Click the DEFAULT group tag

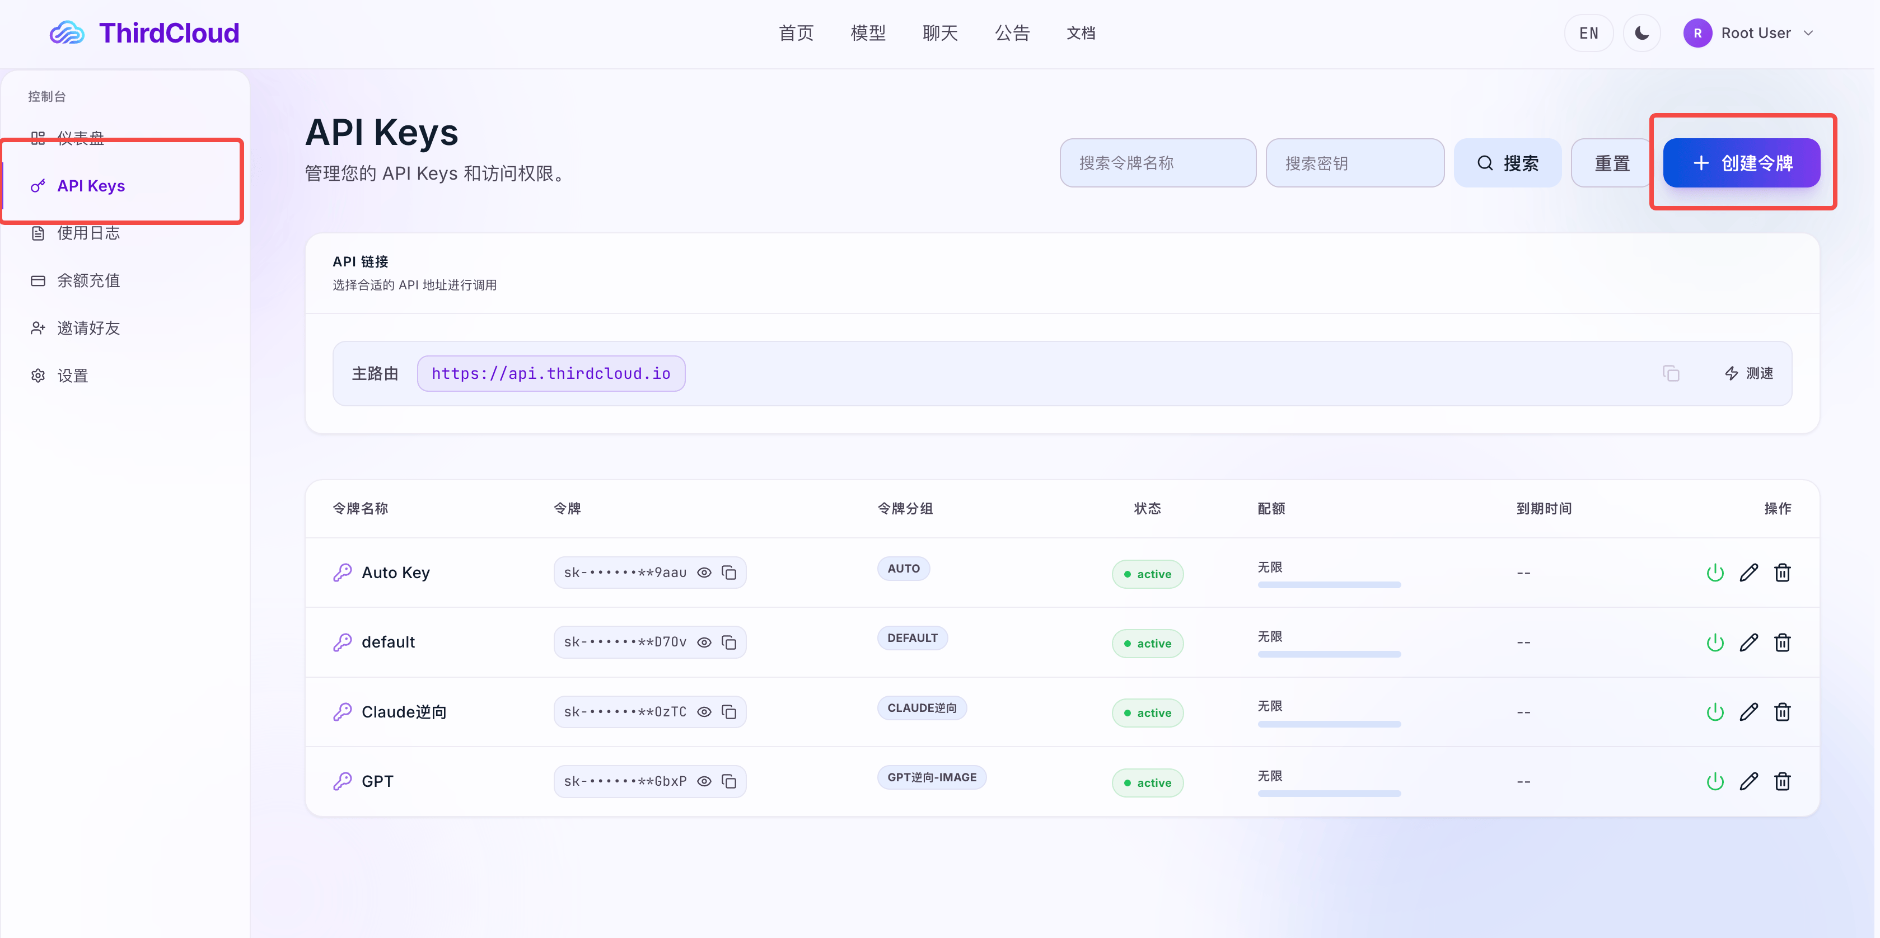(x=911, y=637)
